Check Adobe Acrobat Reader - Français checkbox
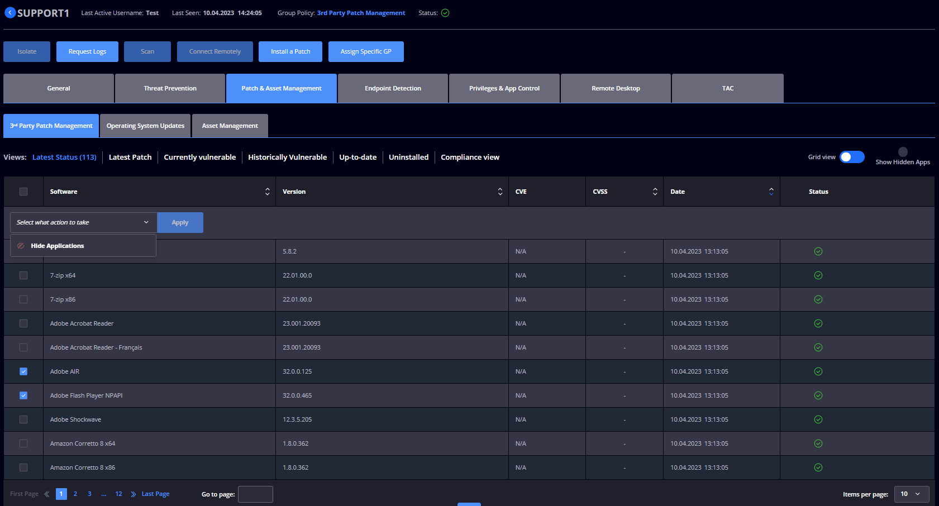 point(23,347)
